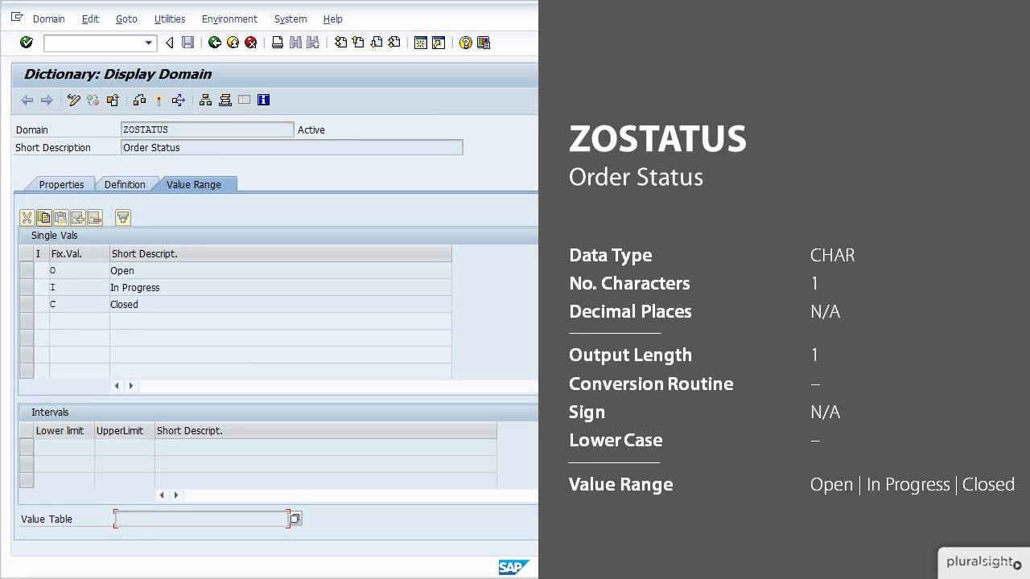
Task: Click the yellow Exit icon
Action: click(233, 43)
